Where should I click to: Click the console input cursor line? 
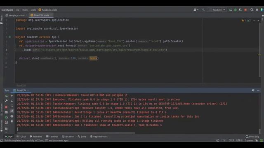click(x=17, y=129)
